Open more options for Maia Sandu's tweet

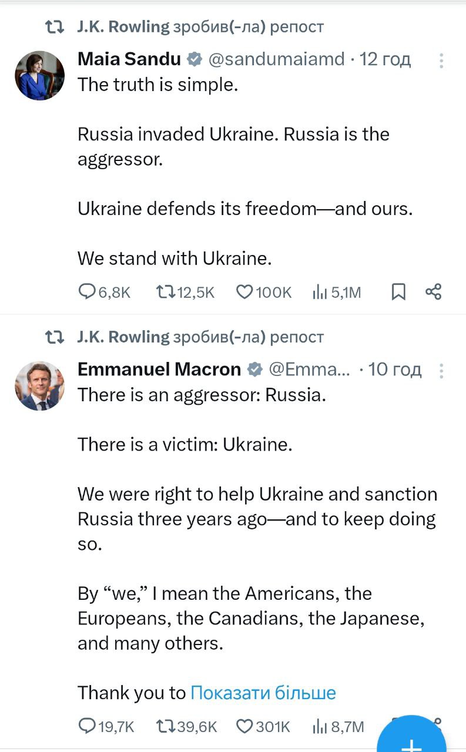pyautogui.click(x=441, y=61)
